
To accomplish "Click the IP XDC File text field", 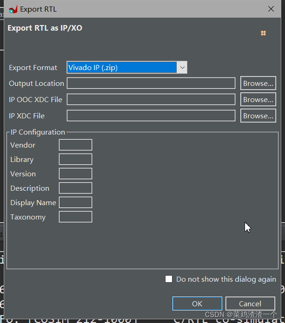I will click(151, 116).
